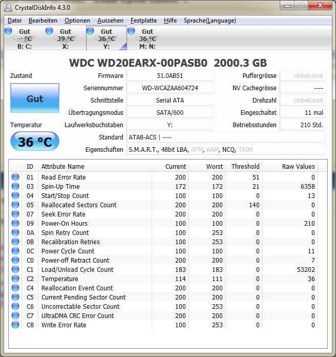The width and height of the screenshot is (336, 357).
Task: Click status icon for Load/Unload Cycle Count
Action: click(x=15, y=269)
